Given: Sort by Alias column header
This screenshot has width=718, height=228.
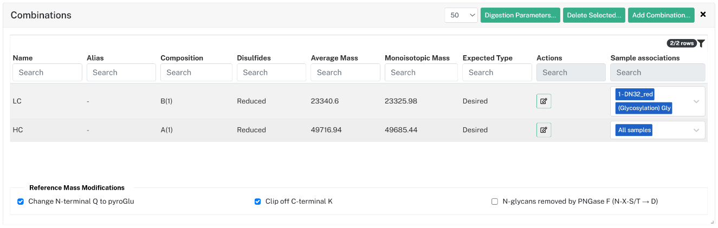Looking at the screenshot, I should (95, 58).
